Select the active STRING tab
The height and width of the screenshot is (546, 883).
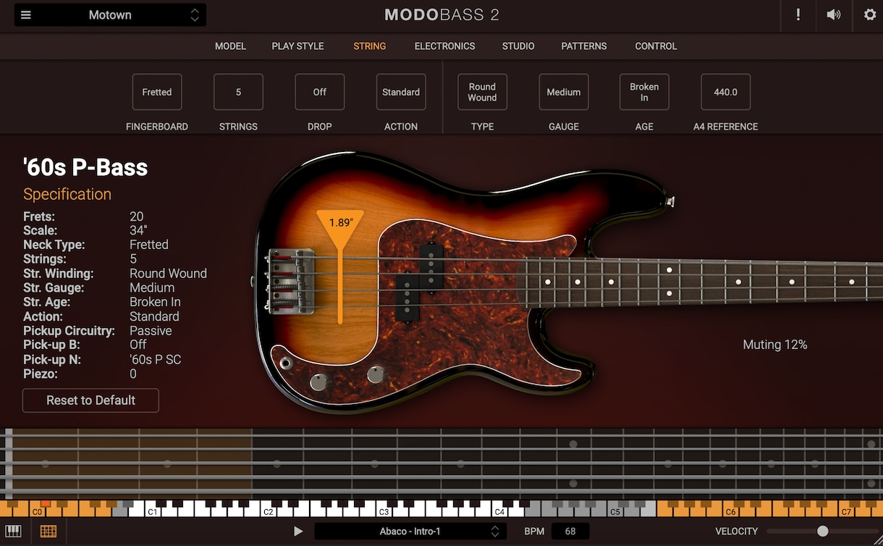[370, 46]
